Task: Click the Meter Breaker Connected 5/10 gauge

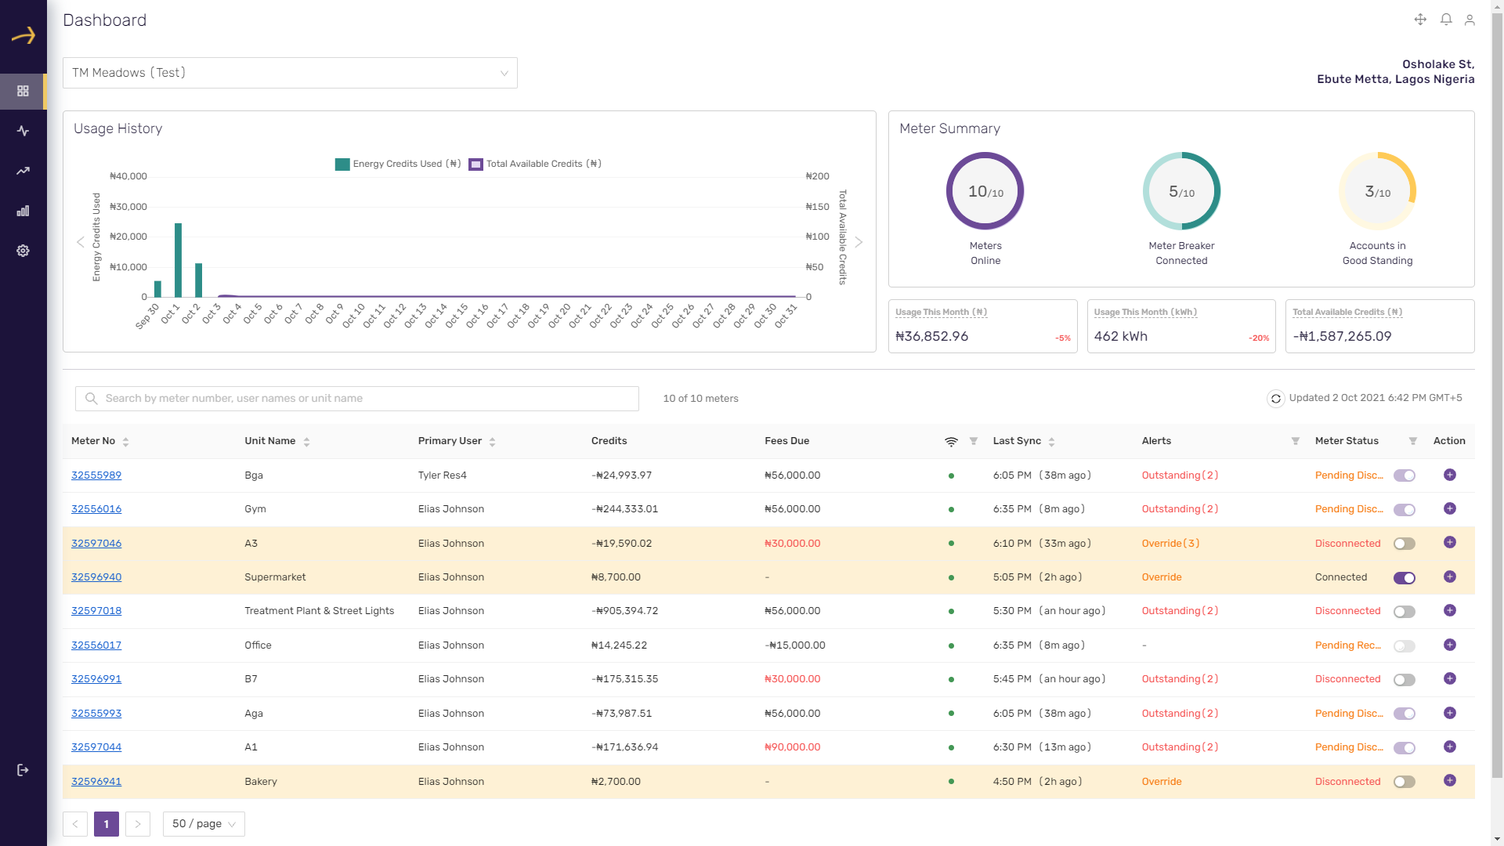Action: coord(1181,191)
